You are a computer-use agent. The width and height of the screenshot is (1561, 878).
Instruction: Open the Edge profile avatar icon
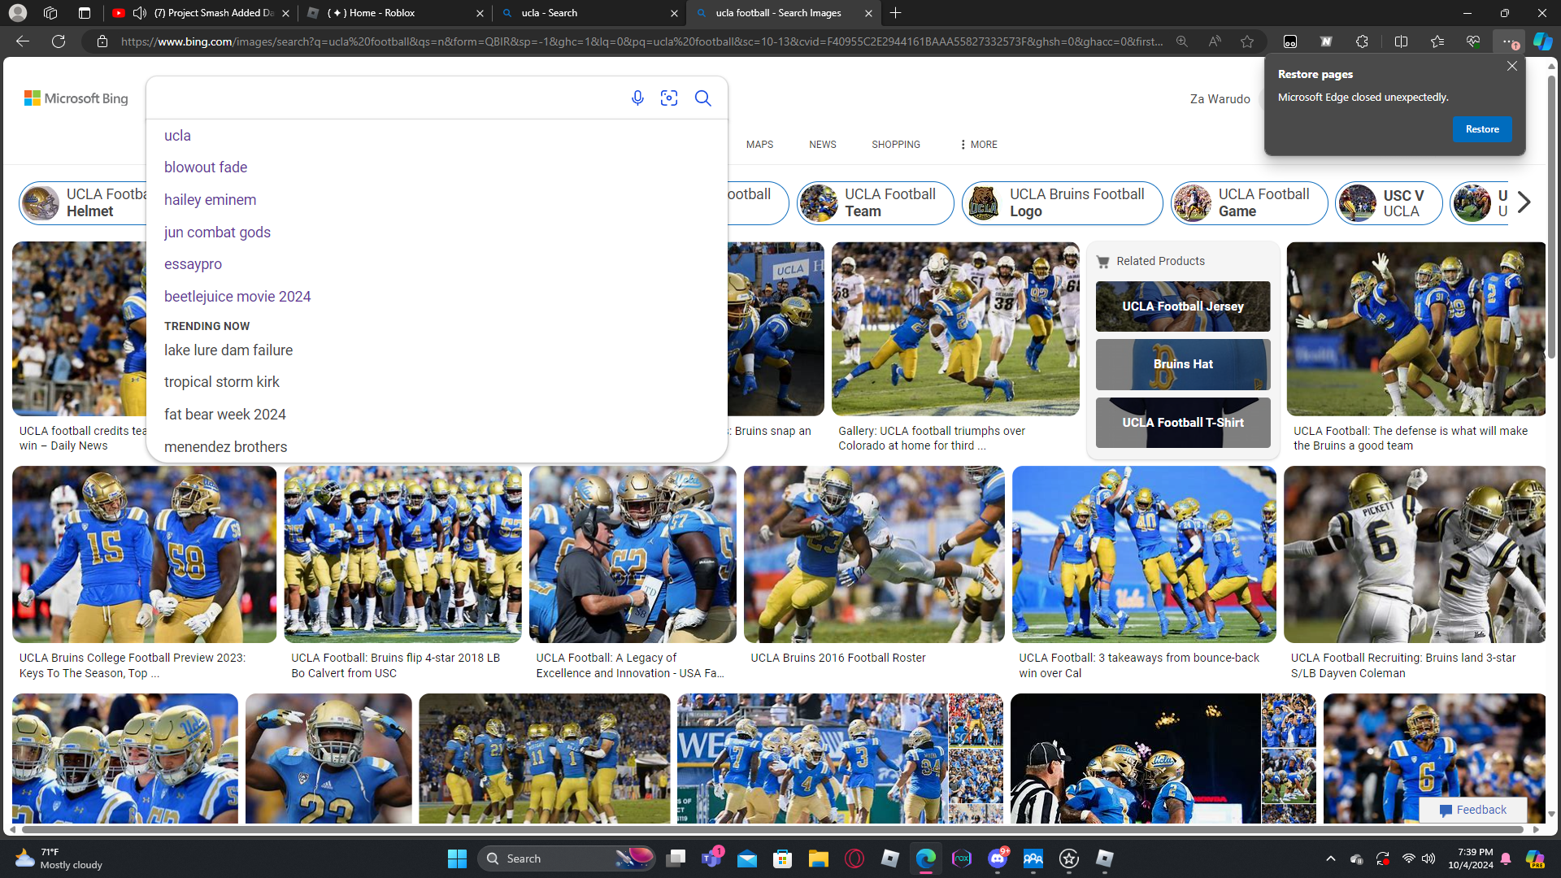[x=18, y=13]
